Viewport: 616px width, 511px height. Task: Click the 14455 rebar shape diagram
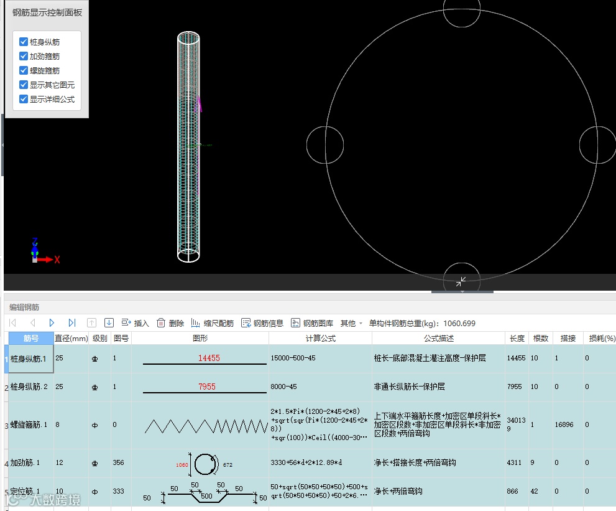pos(205,359)
